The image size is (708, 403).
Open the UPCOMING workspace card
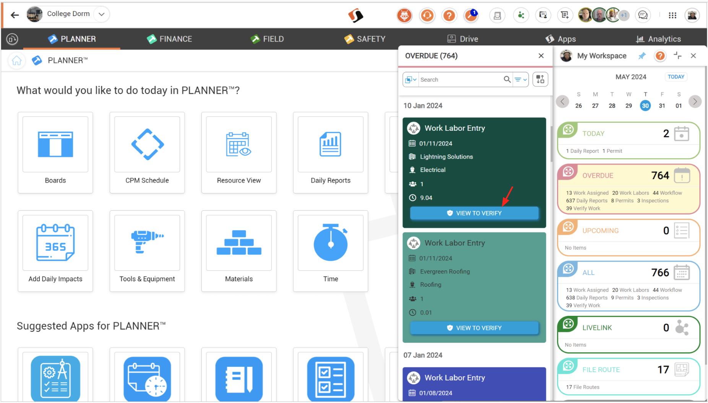pyautogui.click(x=628, y=237)
